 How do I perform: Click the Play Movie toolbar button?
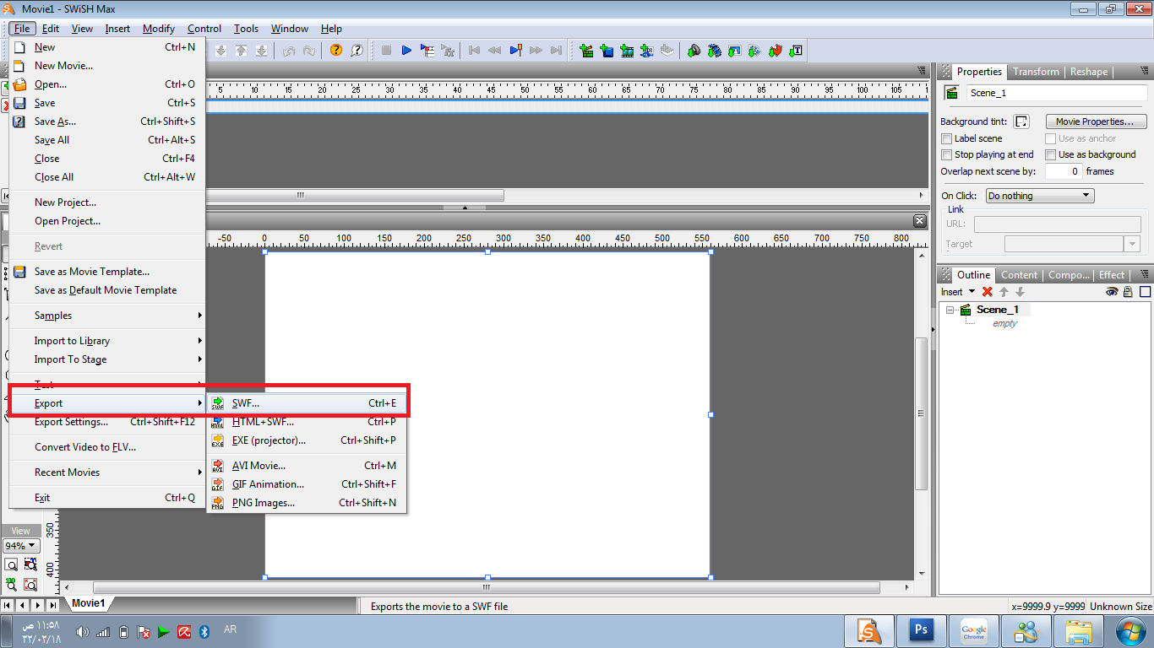(x=406, y=51)
